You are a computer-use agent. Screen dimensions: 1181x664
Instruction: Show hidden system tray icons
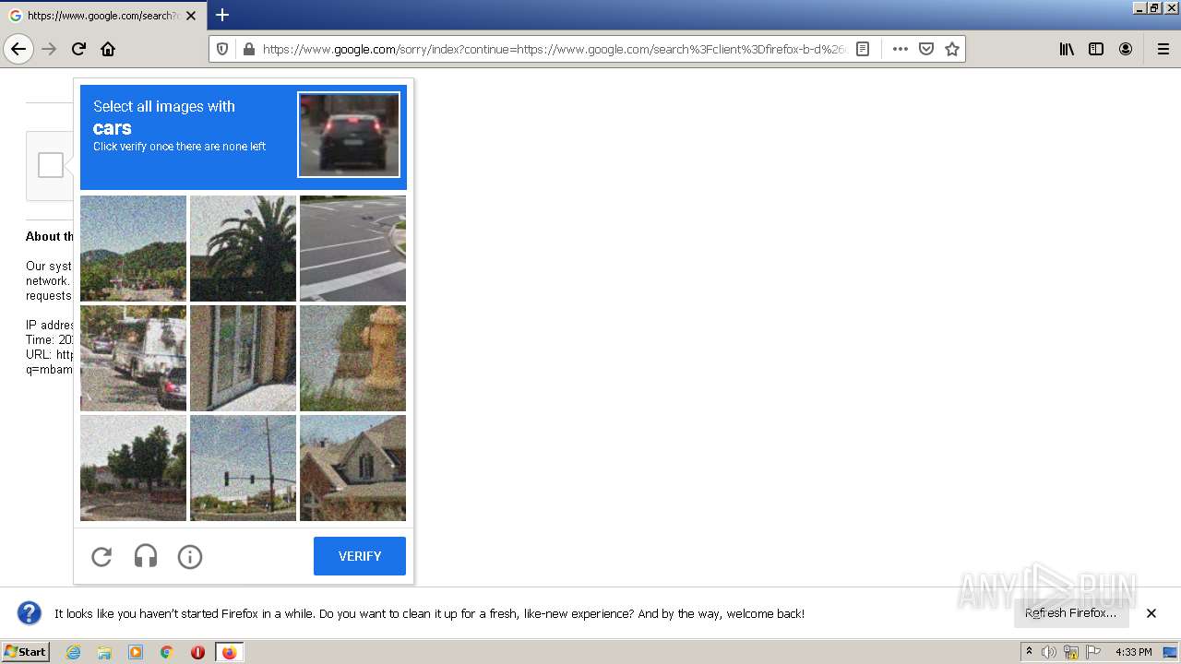click(1029, 652)
